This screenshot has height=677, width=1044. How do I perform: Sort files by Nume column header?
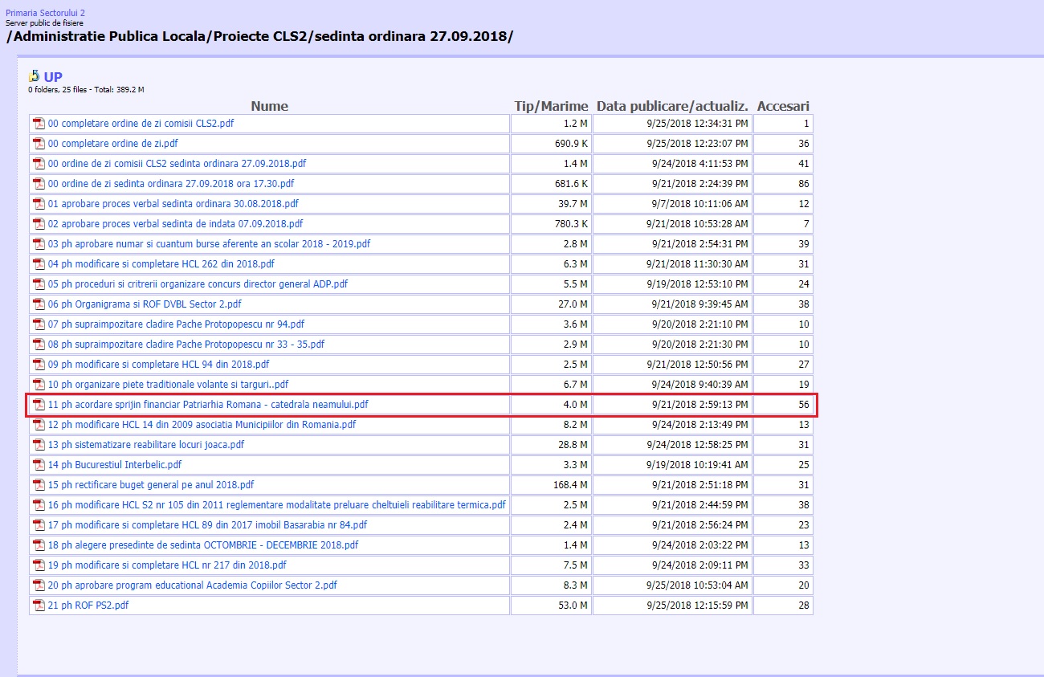pos(269,106)
